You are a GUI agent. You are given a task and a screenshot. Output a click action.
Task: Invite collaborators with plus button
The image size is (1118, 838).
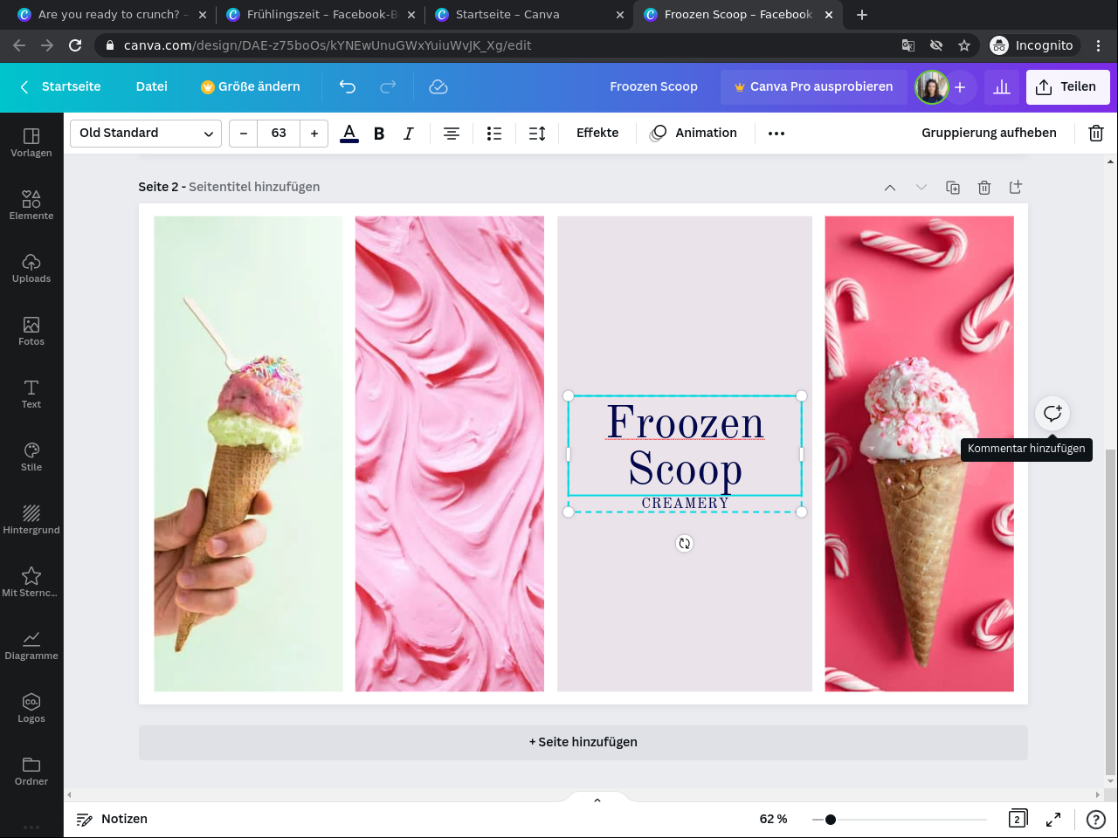pyautogui.click(x=960, y=86)
